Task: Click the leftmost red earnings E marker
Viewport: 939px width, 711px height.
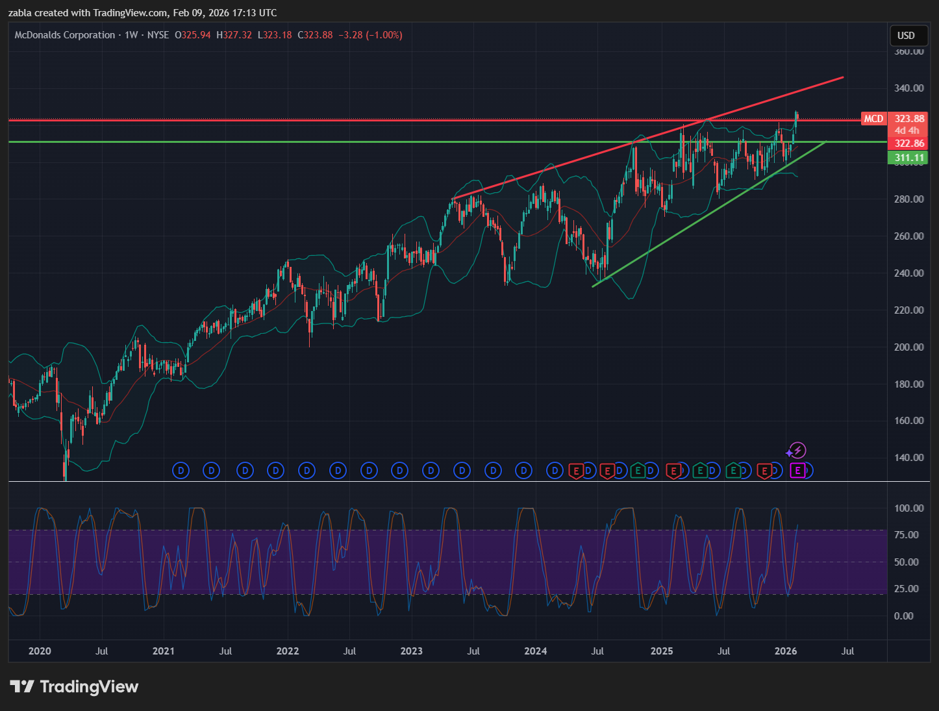Action: [575, 471]
